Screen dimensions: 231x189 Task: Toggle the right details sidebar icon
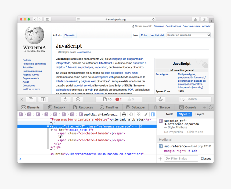[153, 114]
